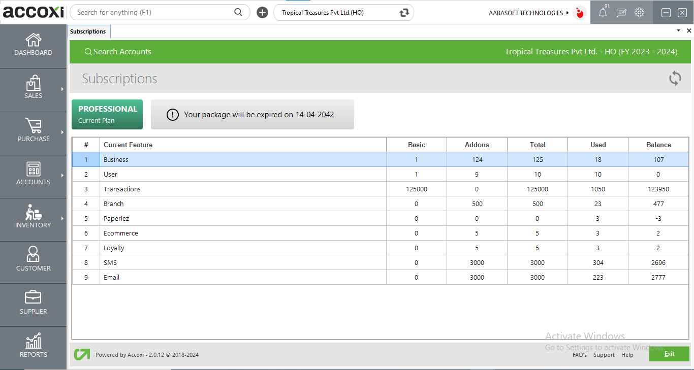The image size is (694, 370).
Task: Click the Tropical Treasures company selector field
Action: 343,13
